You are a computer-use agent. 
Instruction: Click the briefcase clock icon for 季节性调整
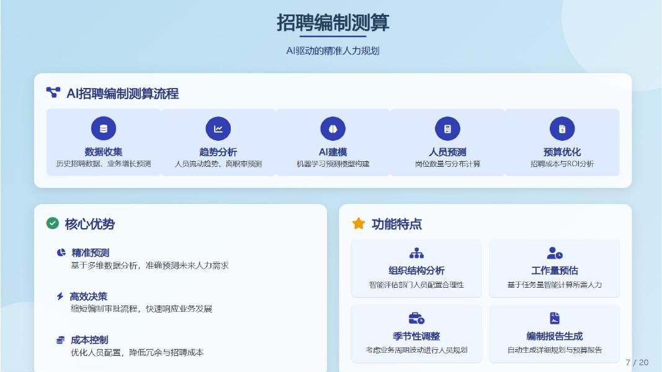(x=416, y=319)
